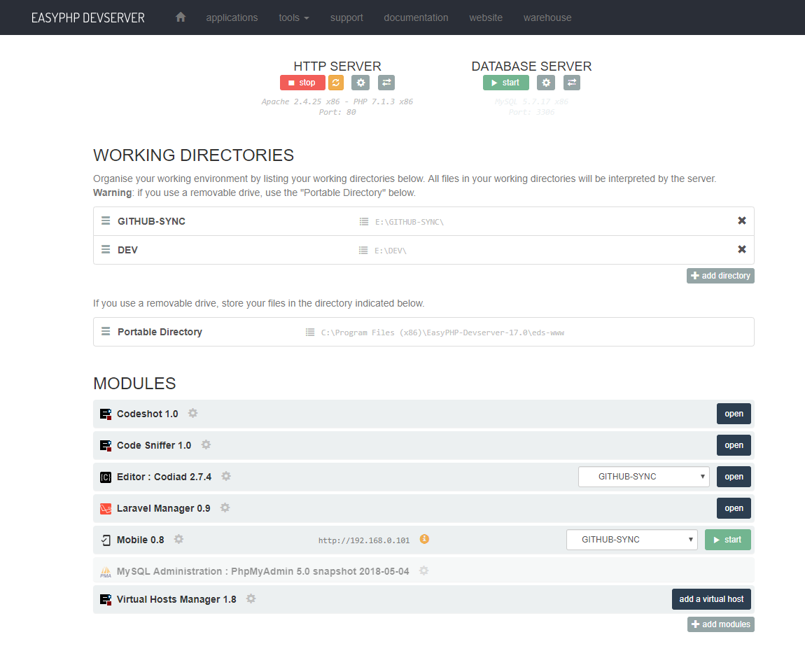Click the Portable Directory drag handle
Image resolution: width=805 pixels, height=651 pixels.
[106, 332]
